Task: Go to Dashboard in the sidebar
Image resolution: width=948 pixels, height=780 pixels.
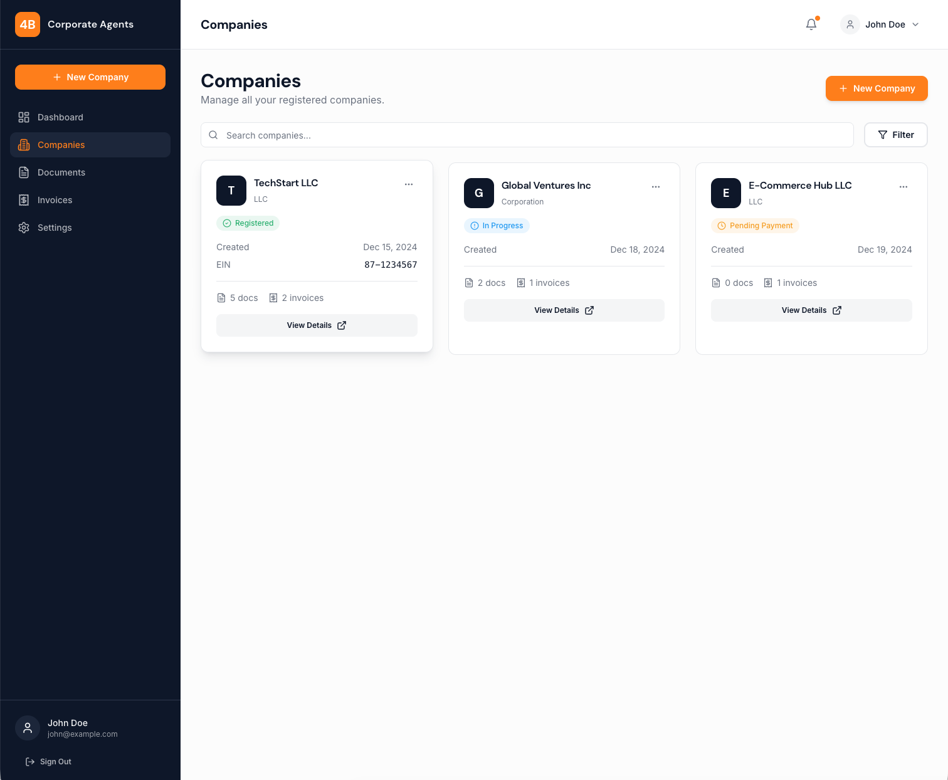Action: [90, 117]
